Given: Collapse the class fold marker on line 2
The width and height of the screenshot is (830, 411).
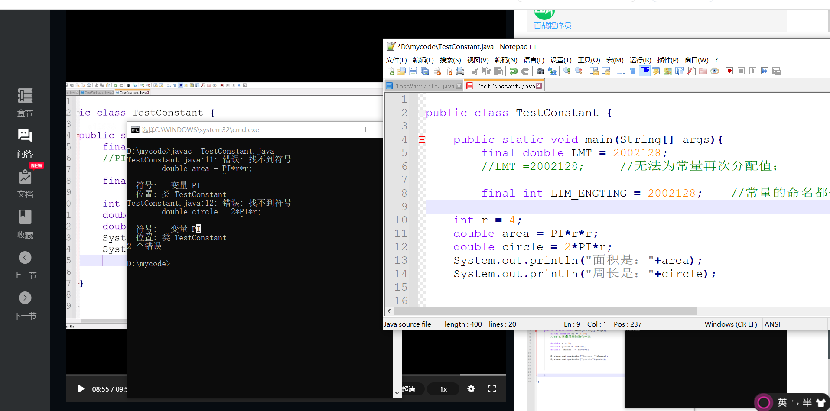Looking at the screenshot, I should tap(422, 113).
